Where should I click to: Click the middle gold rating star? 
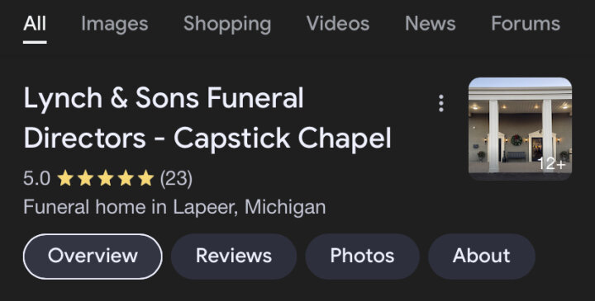(106, 178)
